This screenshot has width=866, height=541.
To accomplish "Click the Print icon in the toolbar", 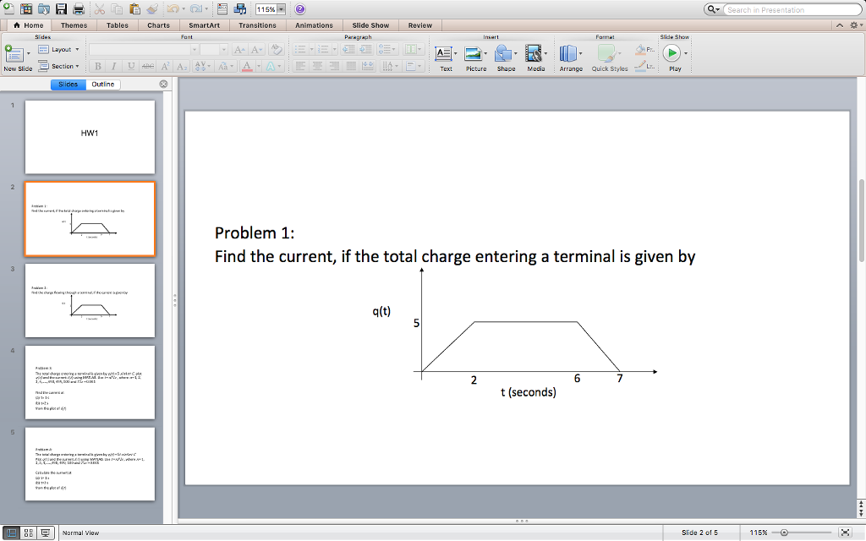I will click(78, 8).
